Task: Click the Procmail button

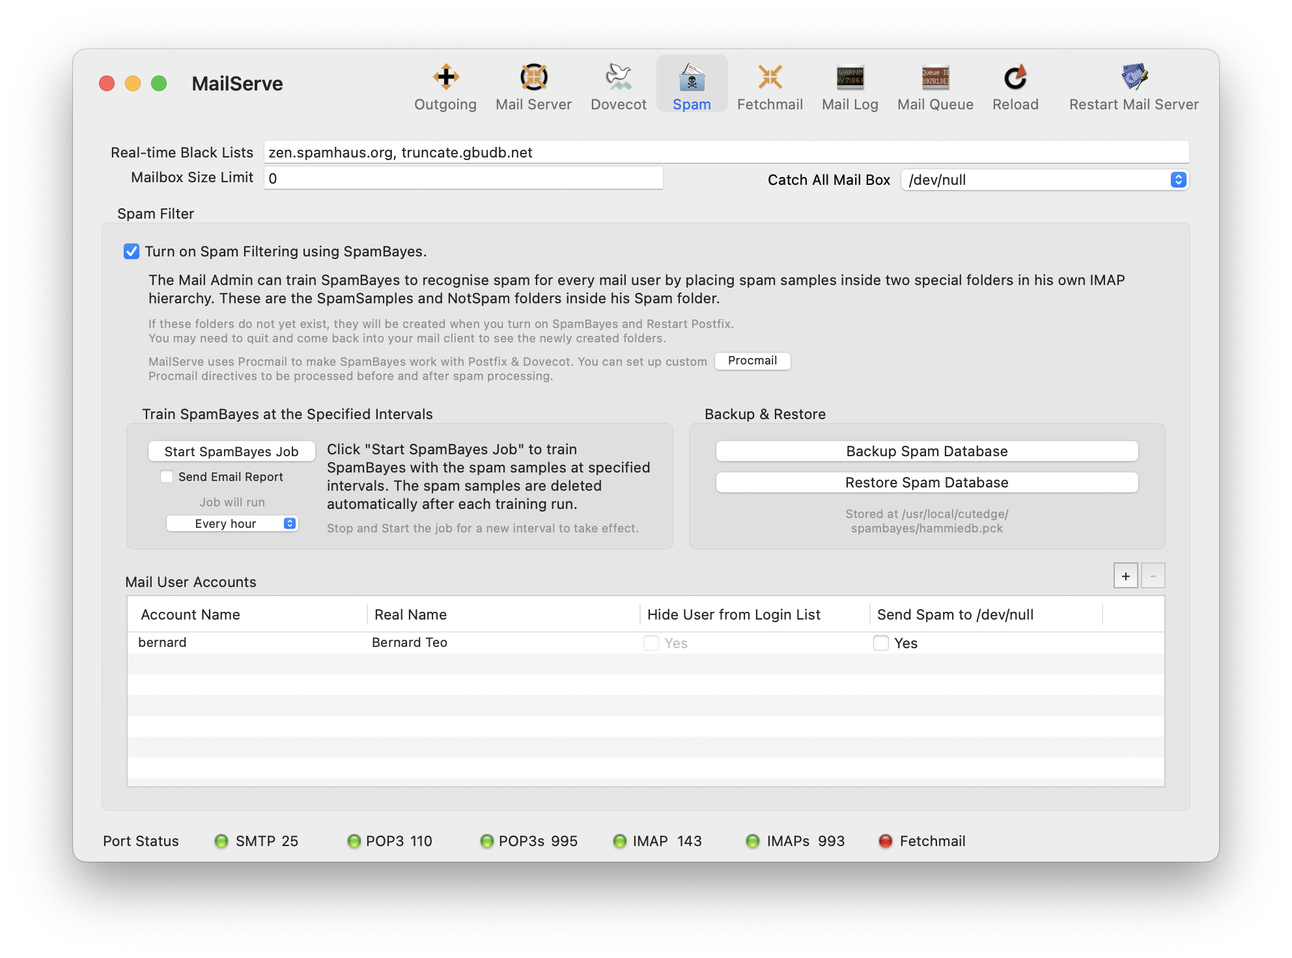Action: pos(752,361)
